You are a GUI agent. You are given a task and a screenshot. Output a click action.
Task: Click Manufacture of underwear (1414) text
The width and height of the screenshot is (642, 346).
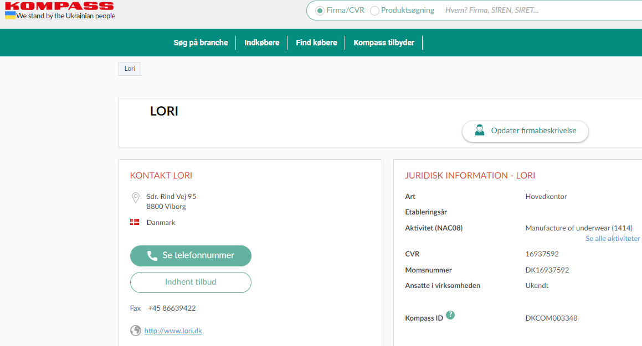[579, 228]
